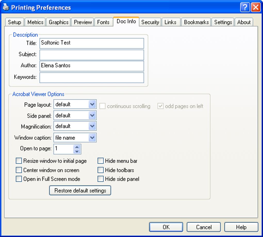Show the About tab
The height and width of the screenshot is (237, 263).
coord(244,22)
